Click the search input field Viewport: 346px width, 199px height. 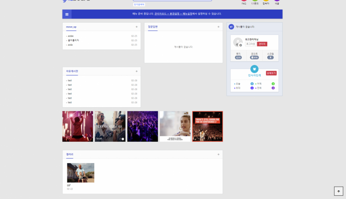172,0
